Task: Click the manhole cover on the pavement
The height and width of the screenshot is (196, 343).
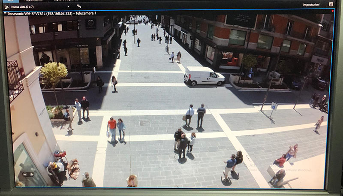Action: [144, 123]
